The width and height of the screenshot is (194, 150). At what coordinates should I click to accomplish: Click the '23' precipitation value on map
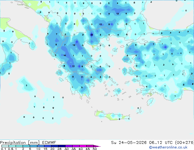91,35
